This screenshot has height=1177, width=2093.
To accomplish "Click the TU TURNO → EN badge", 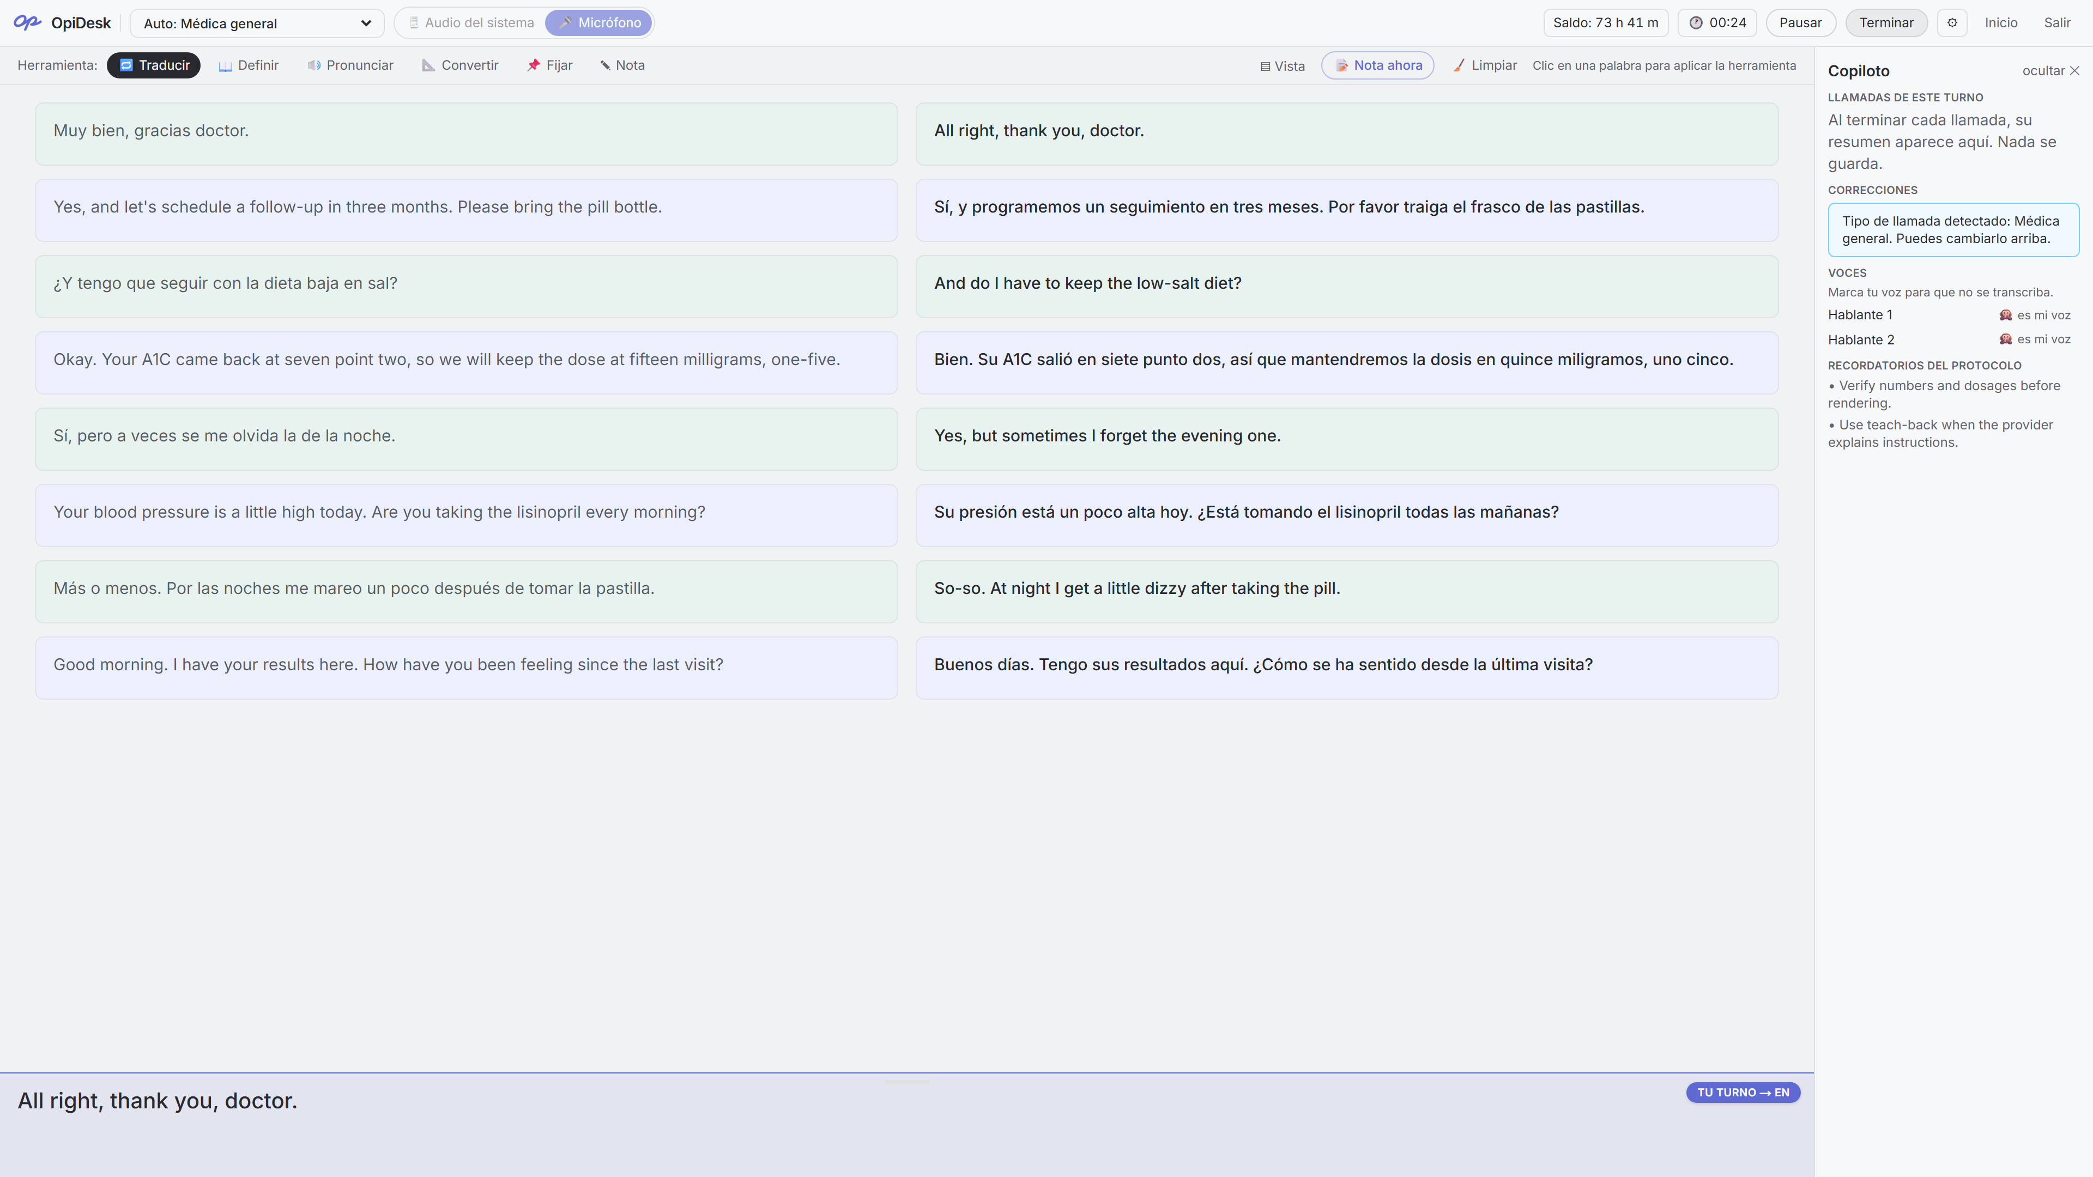I will [1743, 1093].
